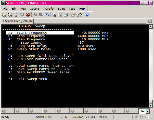154x120 pixels.
Task: Click the Copy toolbar icon
Action: (35, 15)
